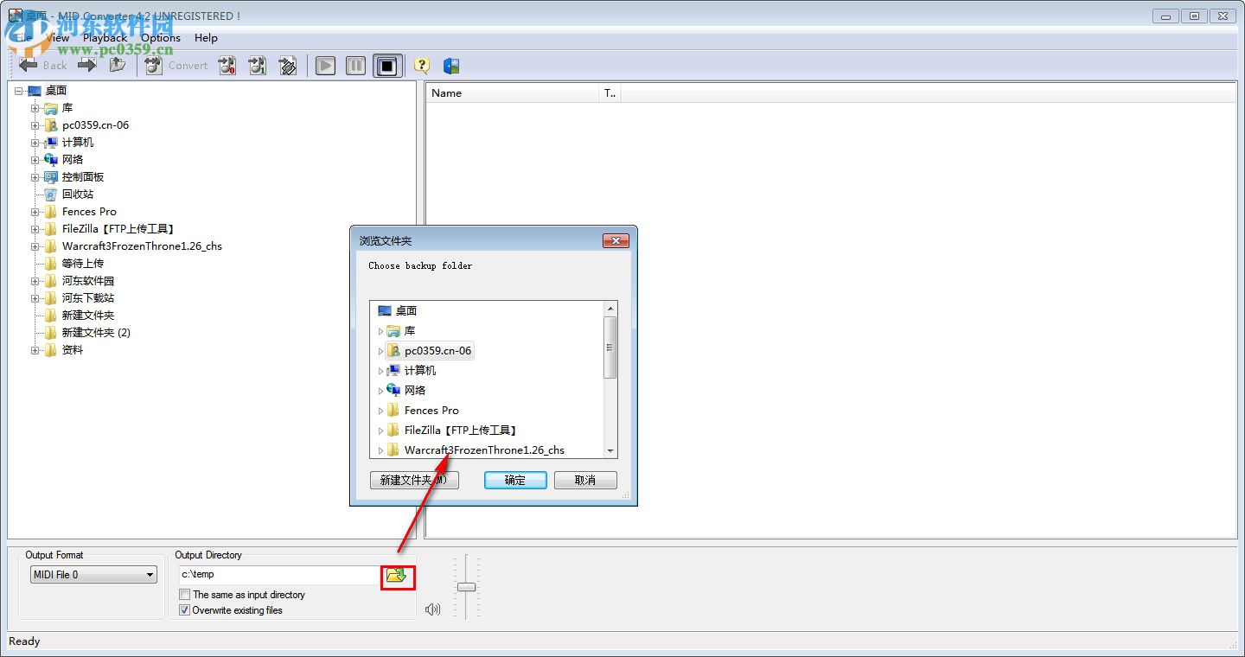Expand the 计算机 node in main tree
Screen dimensions: 1245x657
(35, 143)
